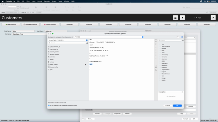Click the highlighted Self text in calculation

[91, 64]
